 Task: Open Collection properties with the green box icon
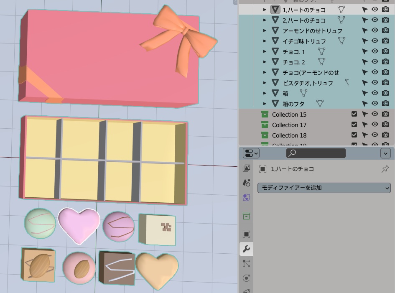[246, 217]
